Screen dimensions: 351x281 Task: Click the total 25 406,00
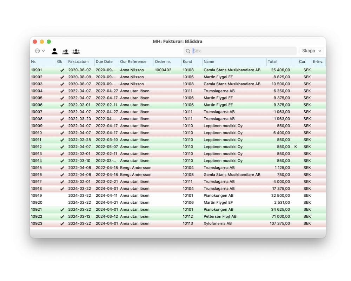tap(280, 70)
